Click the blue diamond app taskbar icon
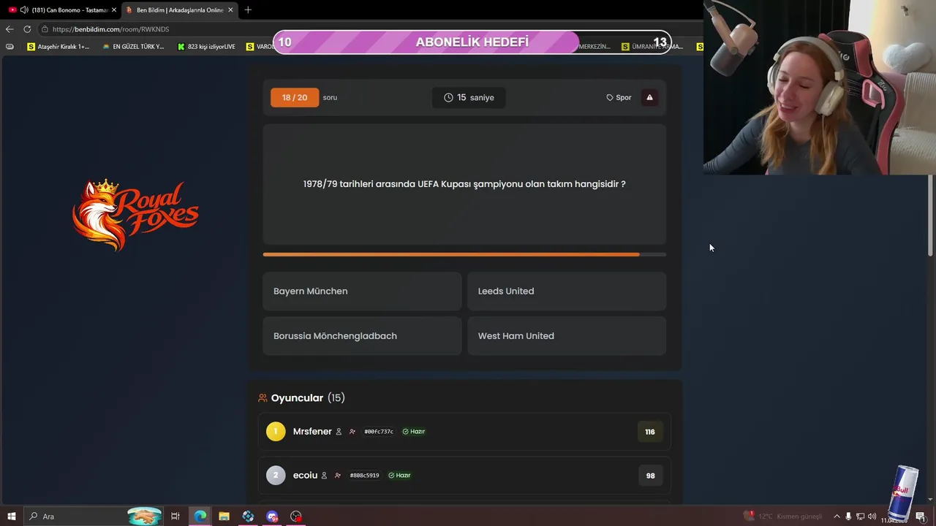This screenshot has width=936, height=526. [x=248, y=517]
